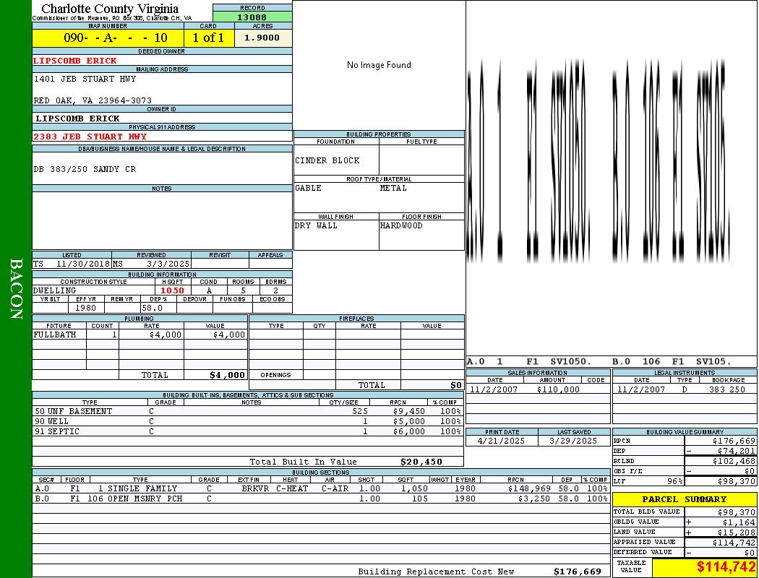The width and height of the screenshot is (759, 578).
Task: Select TOTAL BLDG VALUE $98,370
Action: [x=737, y=512]
